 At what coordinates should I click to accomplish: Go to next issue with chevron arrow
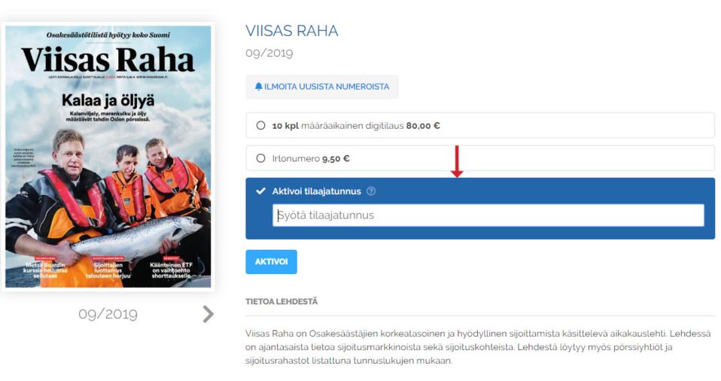[208, 314]
